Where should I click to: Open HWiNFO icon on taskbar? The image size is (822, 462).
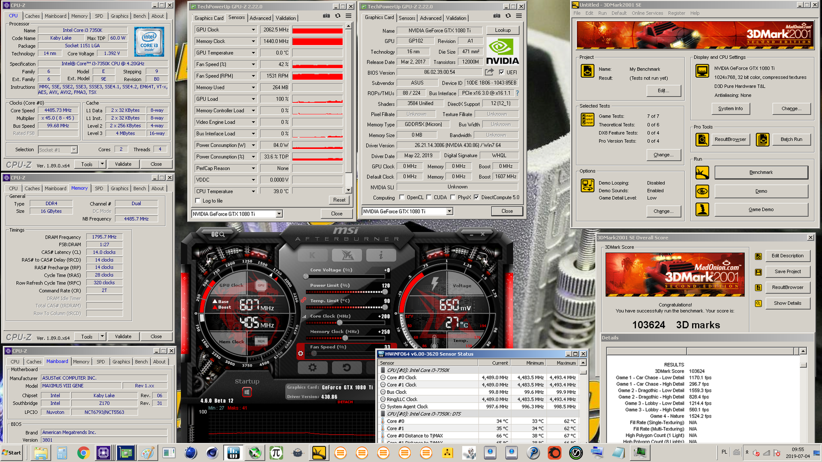[233, 453]
